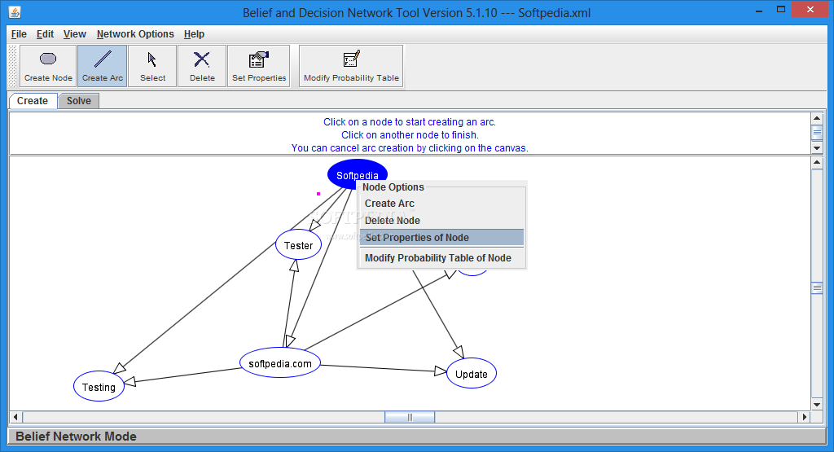
Task: Click canvas vertical scroll down arrow
Action: point(817,404)
